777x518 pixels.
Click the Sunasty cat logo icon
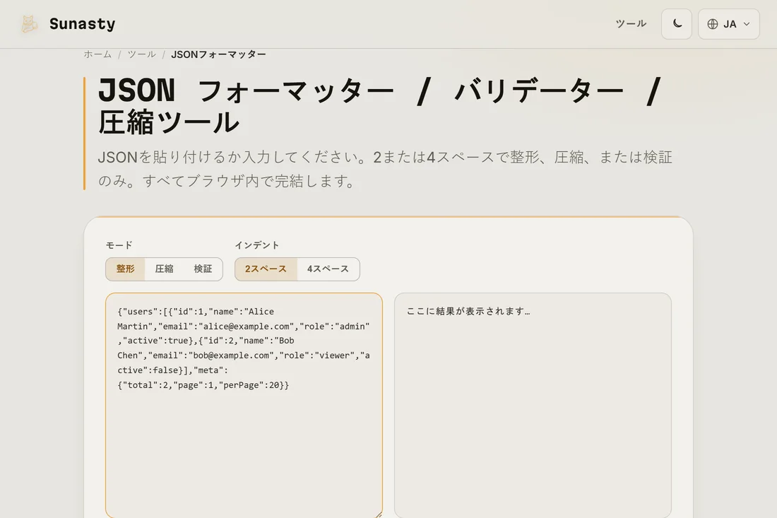click(29, 24)
